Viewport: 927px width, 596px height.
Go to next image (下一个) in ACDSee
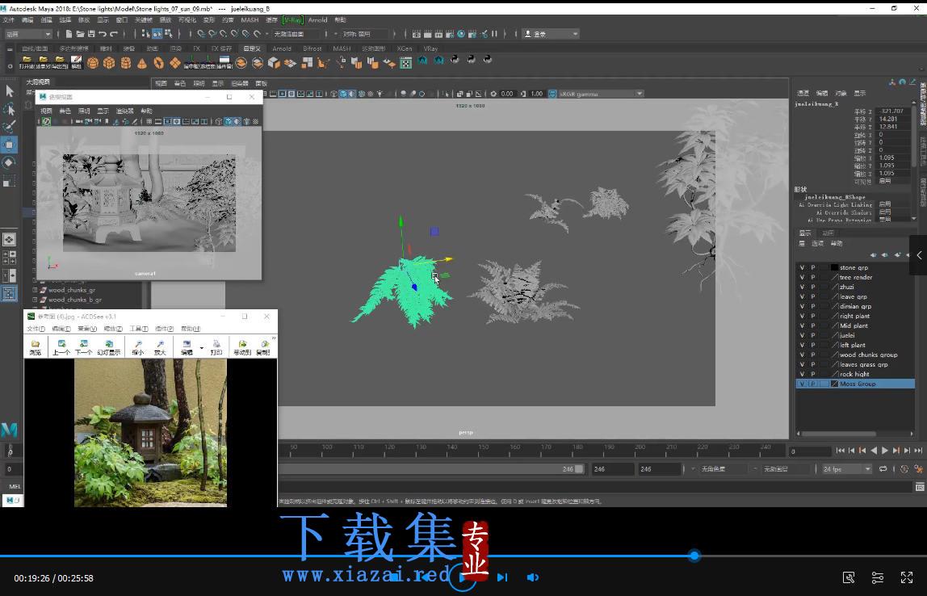pos(83,347)
